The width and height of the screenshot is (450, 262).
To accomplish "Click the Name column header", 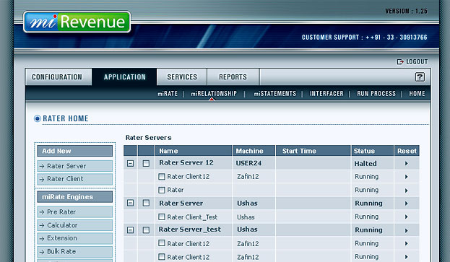I will click(194, 151).
